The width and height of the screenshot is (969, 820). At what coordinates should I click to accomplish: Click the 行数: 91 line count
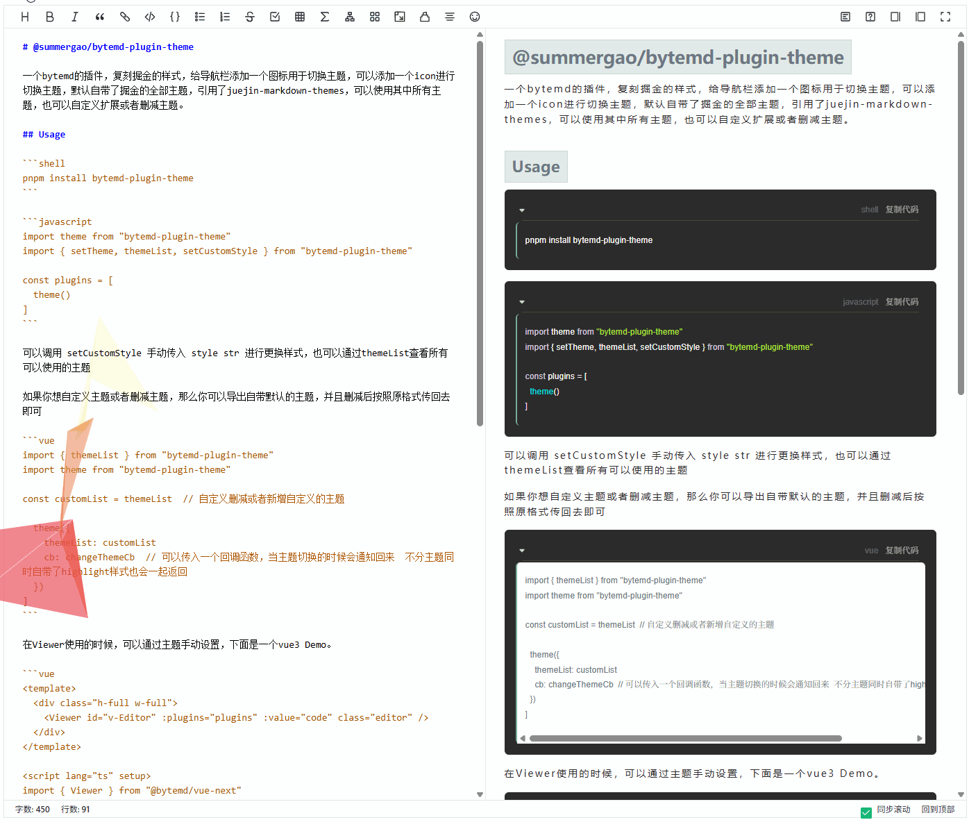click(76, 810)
